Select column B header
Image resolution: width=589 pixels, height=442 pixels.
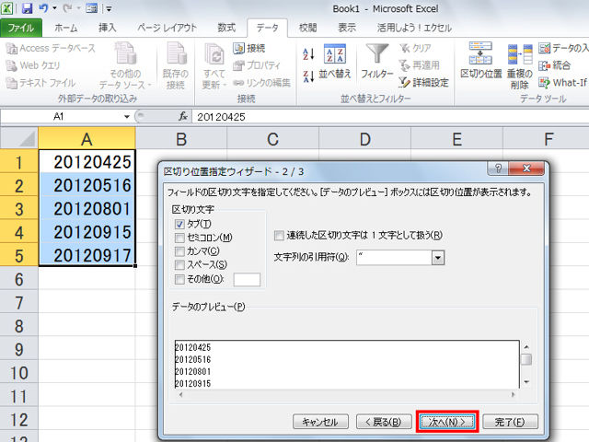[x=181, y=138]
